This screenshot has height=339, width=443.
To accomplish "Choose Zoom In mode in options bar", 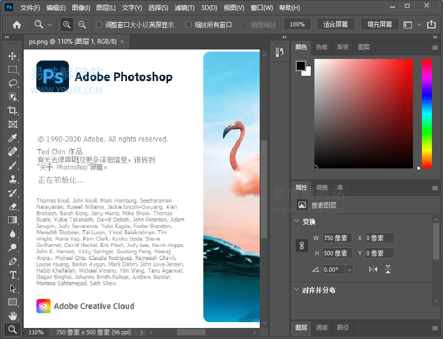I will point(67,25).
